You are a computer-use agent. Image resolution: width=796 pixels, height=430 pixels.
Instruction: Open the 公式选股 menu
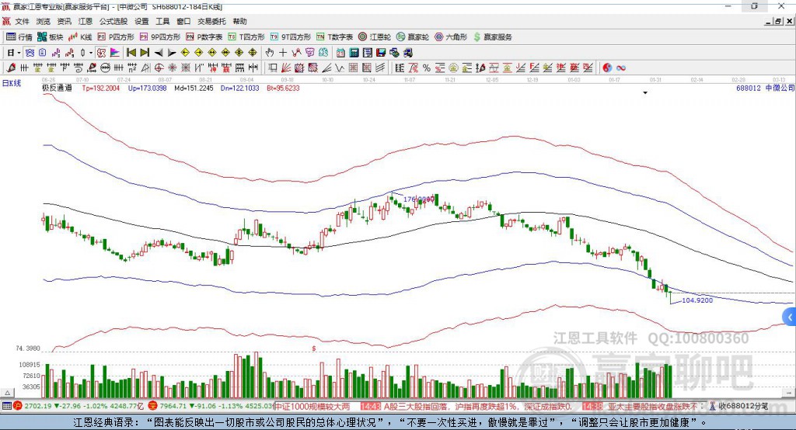pyautogui.click(x=113, y=21)
